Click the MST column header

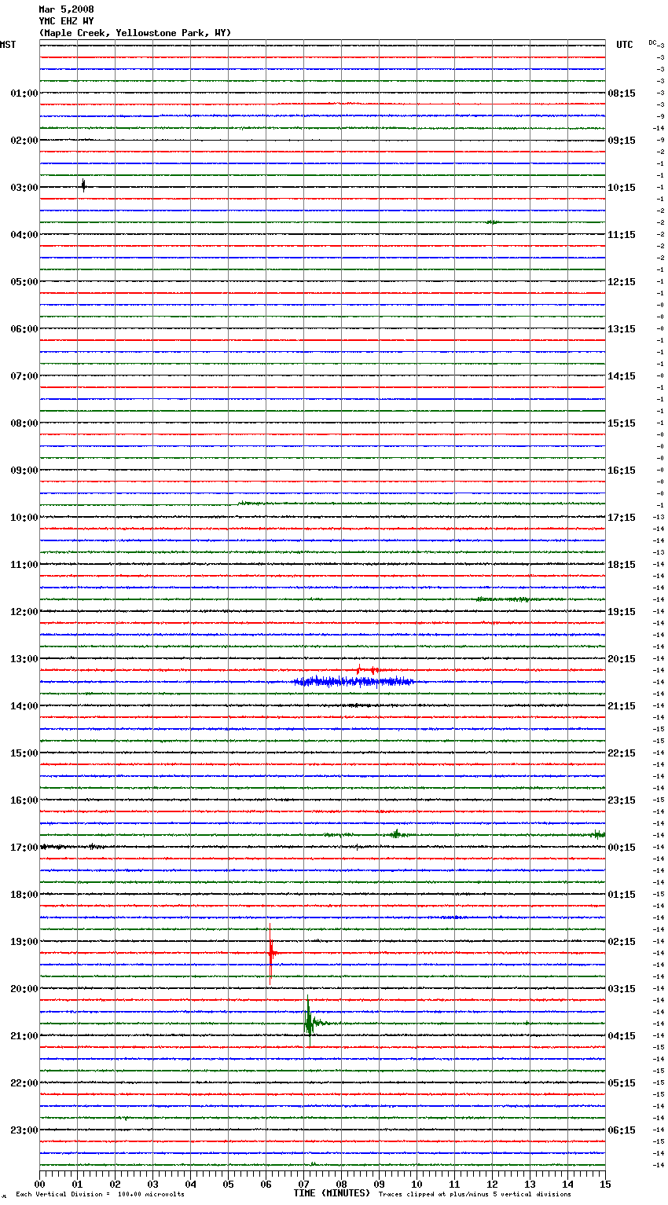point(8,45)
